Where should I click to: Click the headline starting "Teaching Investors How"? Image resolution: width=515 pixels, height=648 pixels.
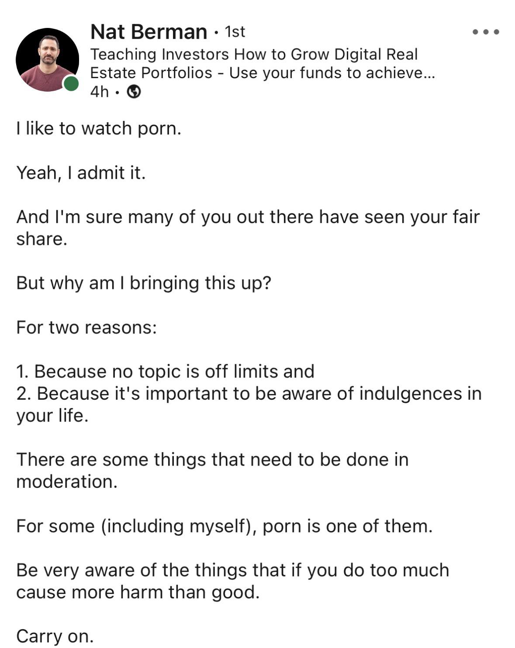tap(253, 54)
